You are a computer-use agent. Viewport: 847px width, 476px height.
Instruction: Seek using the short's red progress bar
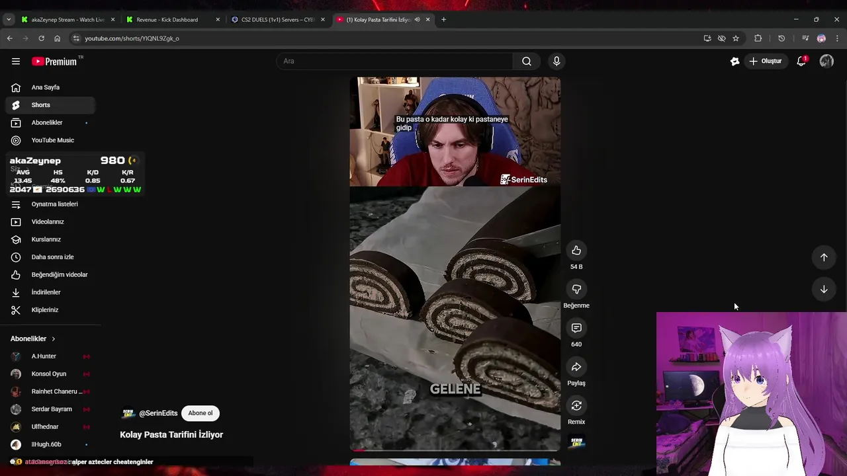[x=455, y=450]
